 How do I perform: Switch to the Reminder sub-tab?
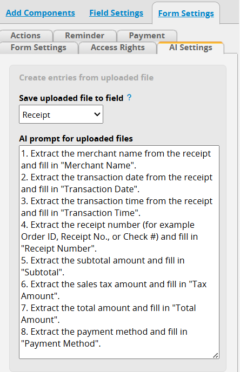[85, 36]
